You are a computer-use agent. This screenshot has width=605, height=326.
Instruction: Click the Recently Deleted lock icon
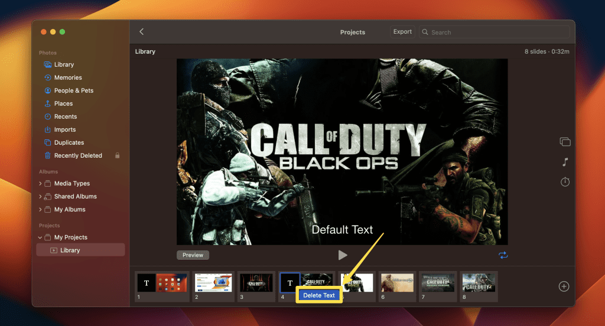pos(118,155)
